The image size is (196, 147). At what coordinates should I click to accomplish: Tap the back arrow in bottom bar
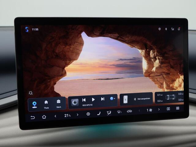pyautogui.click(x=32, y=117)
